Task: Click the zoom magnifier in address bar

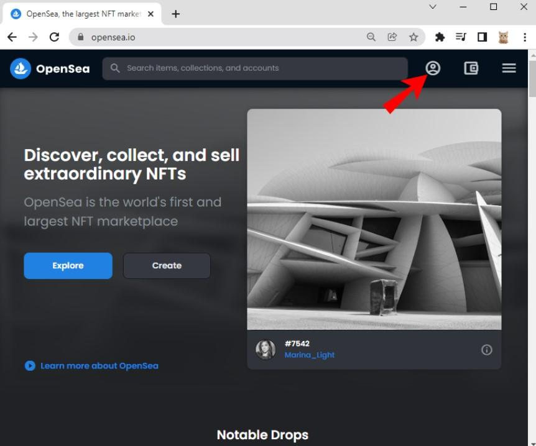Action: (x=371, y=37)
